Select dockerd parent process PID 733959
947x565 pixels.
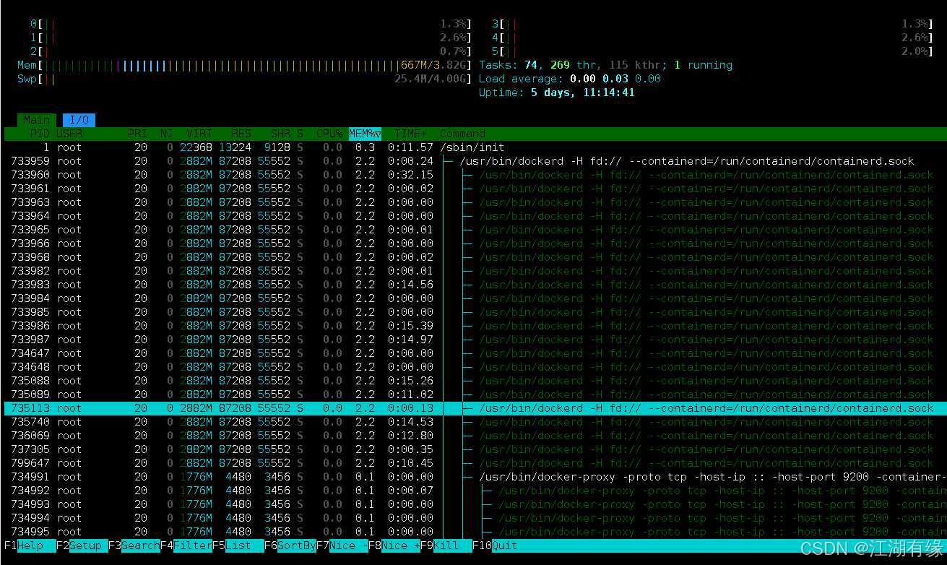point(475,161)
